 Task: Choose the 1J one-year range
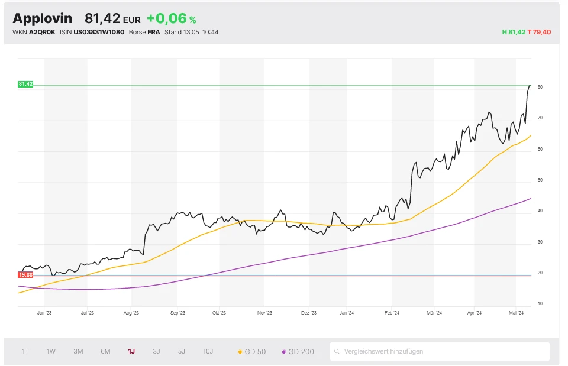click(x=131, y=351)
